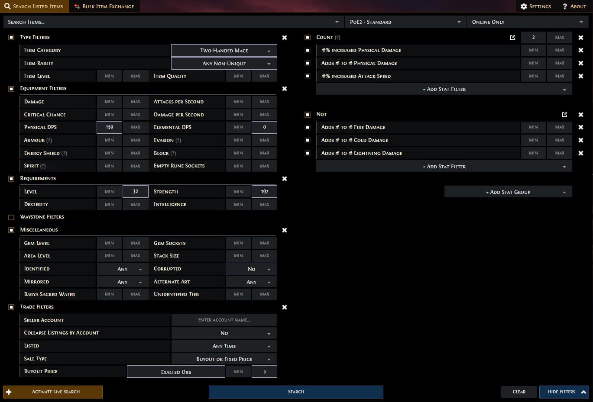Click the Physical DPS min field

point(109,127)
